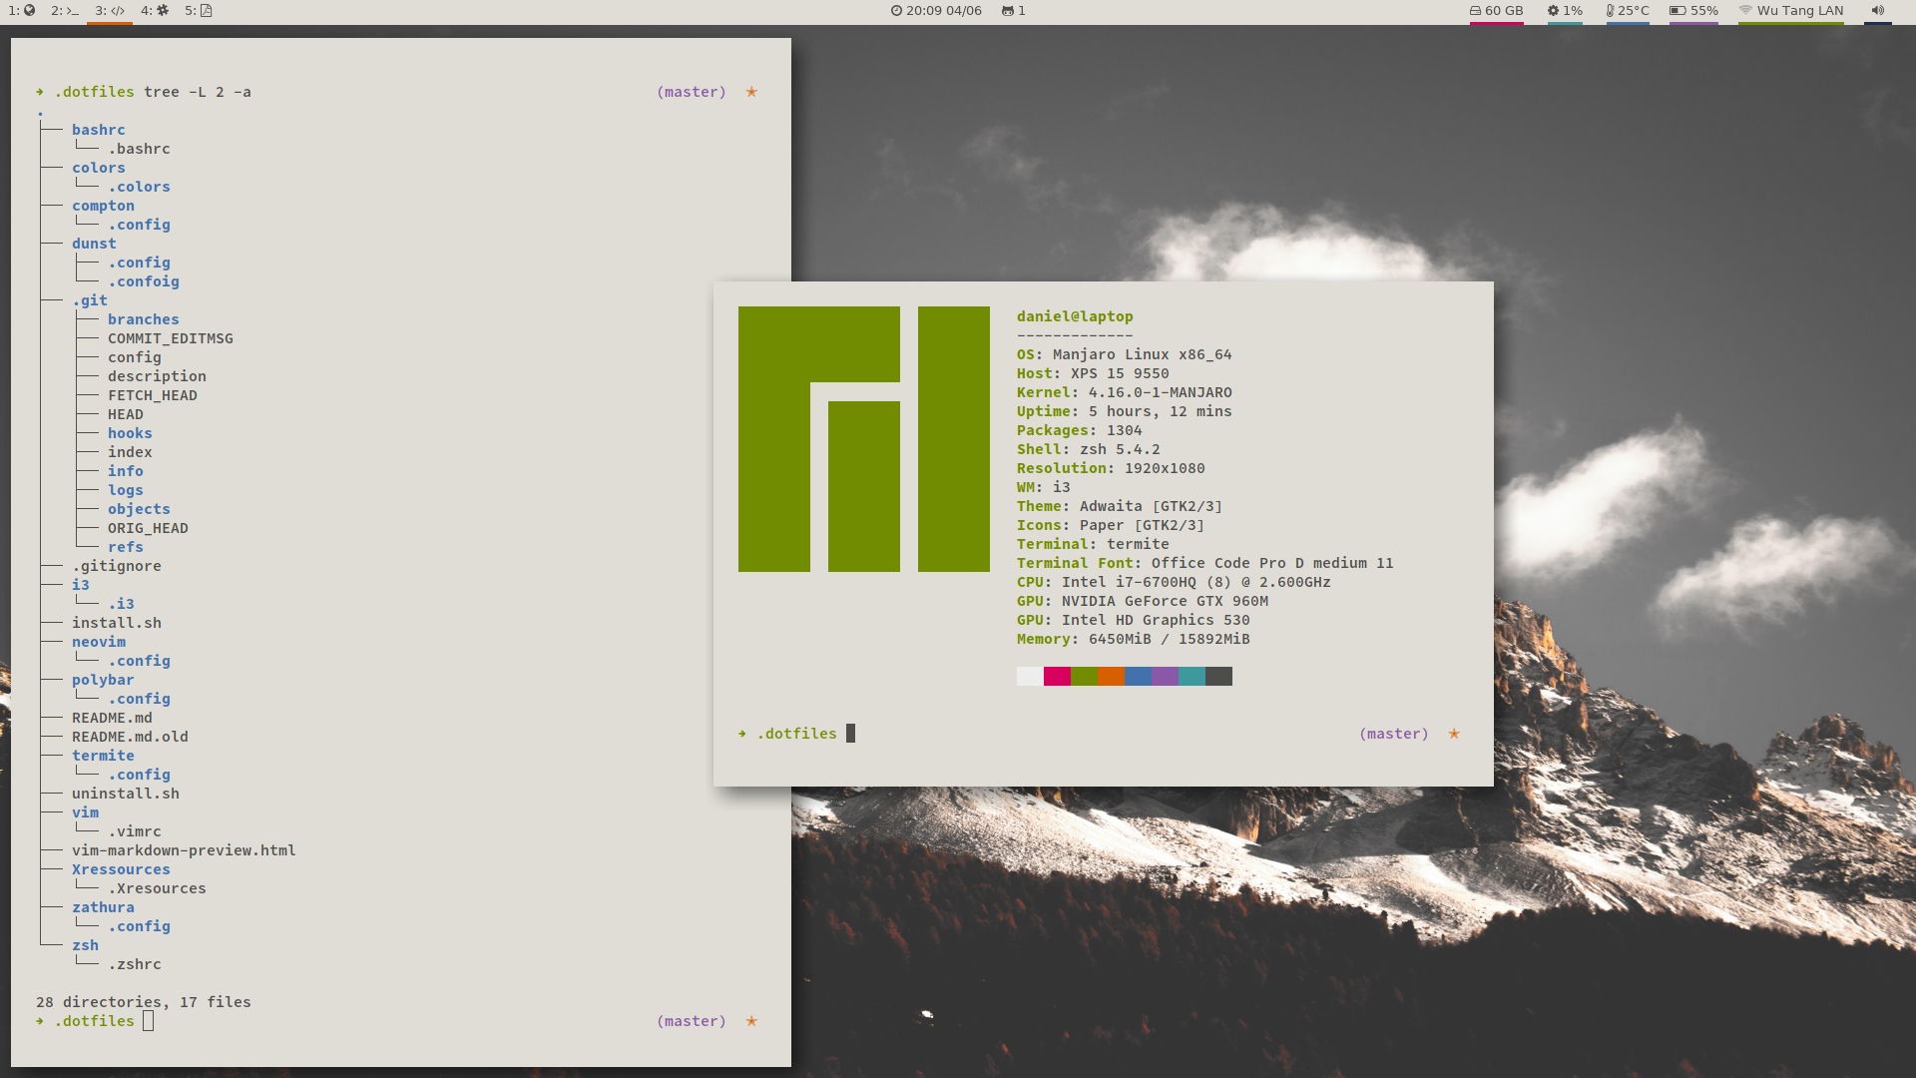Viewport: 1916px width, 1078px height.
Task: Click the neovim directory entry
Action: pos(98,642)
